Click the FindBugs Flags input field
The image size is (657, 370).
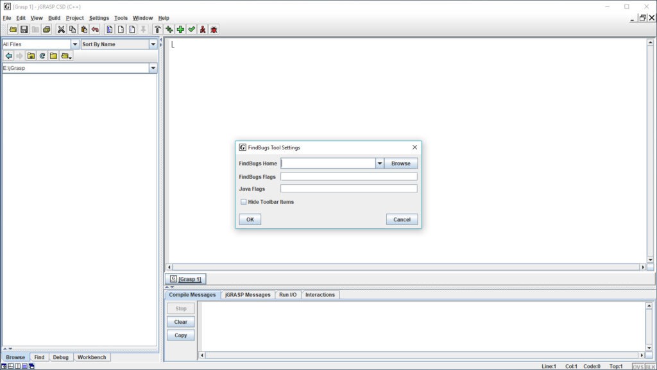point(348,176)
